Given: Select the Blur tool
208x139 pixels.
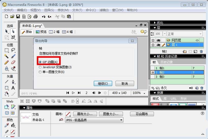Looking at the screenshot, I should tap(7, 69).
